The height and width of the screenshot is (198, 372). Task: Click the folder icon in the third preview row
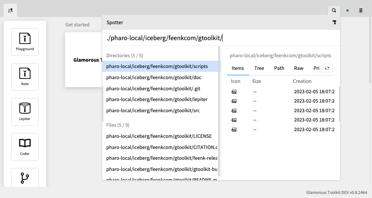coord(234,110)
